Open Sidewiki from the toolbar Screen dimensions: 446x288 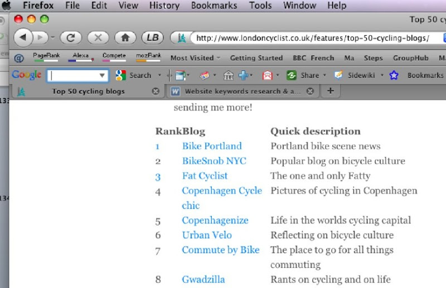[x=355, y=75]
